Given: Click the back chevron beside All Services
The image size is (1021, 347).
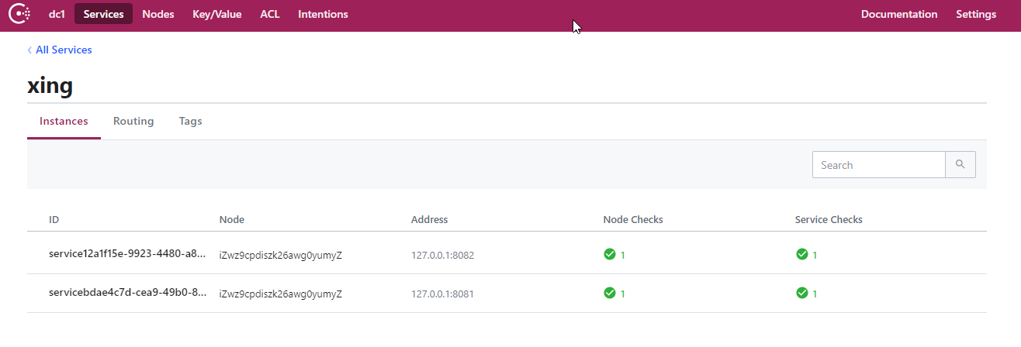Looking at the screenshot, I should (x=29, y=50).
